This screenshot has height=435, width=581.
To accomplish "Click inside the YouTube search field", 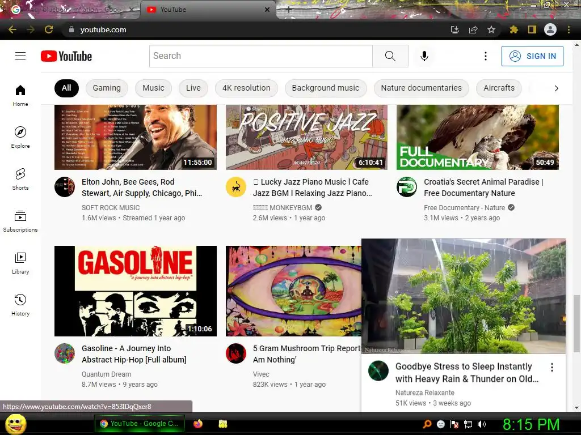I will click(261, 56).
